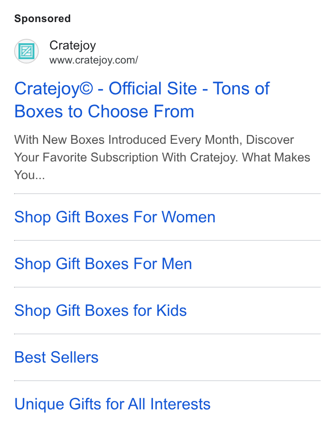
Task: Select the Cratejoy advertiser name text
Action: [73, 45]
